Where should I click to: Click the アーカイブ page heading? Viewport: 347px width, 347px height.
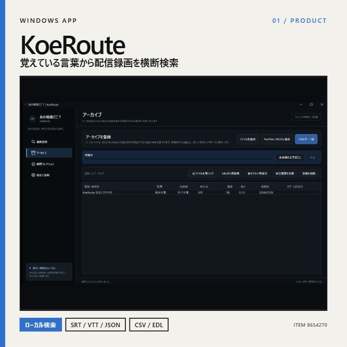pyautogui.click(x=92, y=115)
